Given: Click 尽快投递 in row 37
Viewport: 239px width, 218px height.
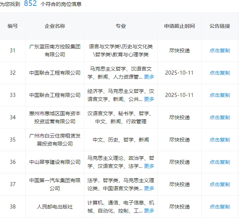Looking at the screenshot, I should (179, 184).
